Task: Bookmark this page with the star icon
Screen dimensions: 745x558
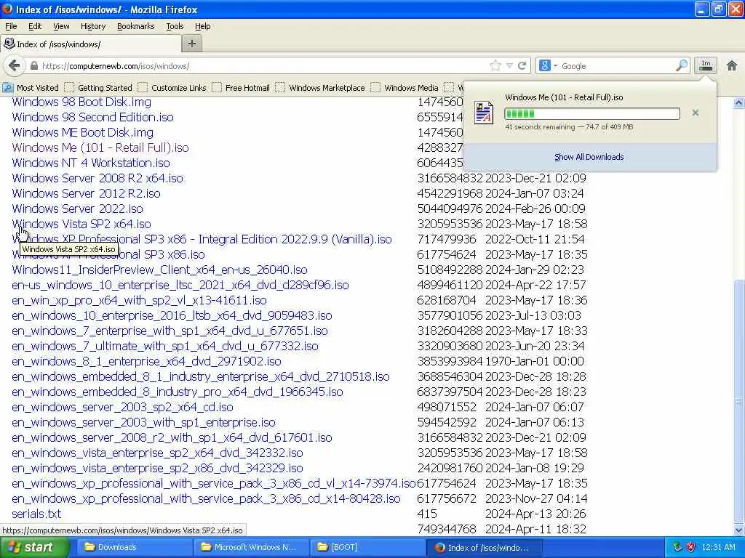Action: (x=495, y=66)
